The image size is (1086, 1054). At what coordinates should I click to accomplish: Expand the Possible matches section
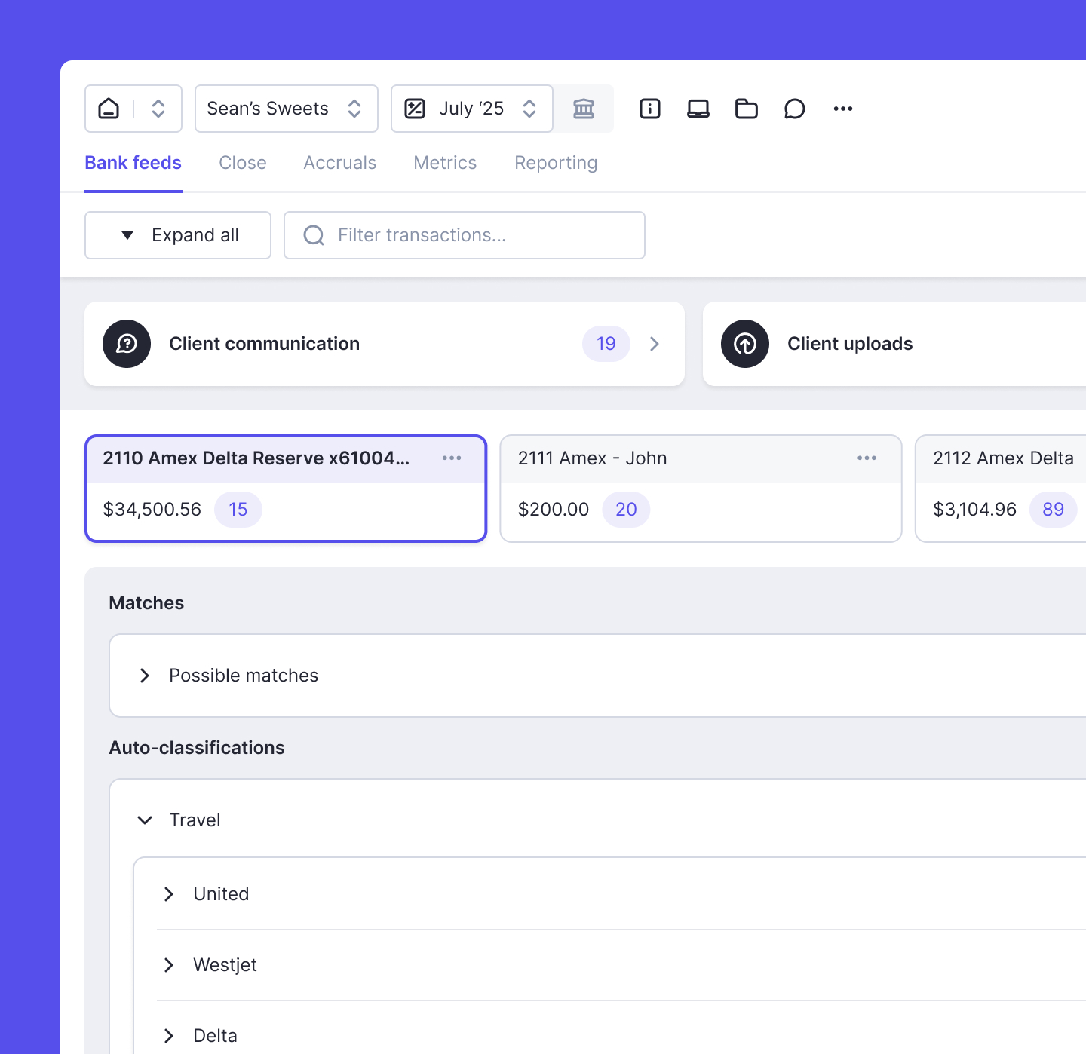pos(145,676)
